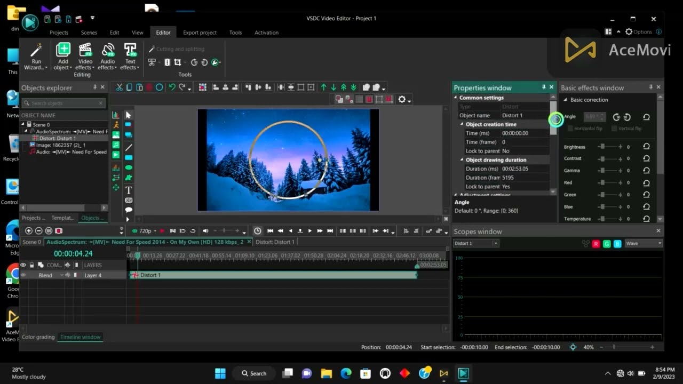Click the Add object button
The width and height of the screenshot is (683, 384).
(x=63, y=57)
